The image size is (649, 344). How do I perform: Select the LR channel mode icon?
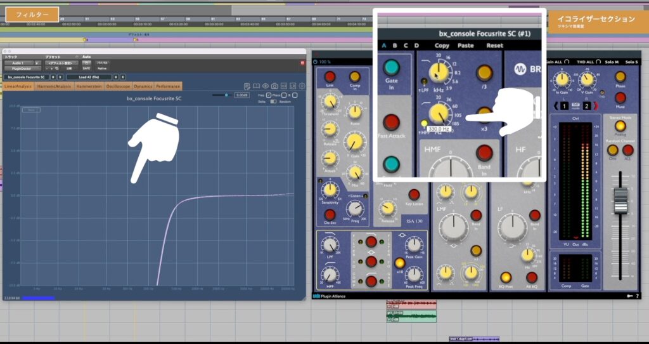pyautogui.click(x=293, y=86)
